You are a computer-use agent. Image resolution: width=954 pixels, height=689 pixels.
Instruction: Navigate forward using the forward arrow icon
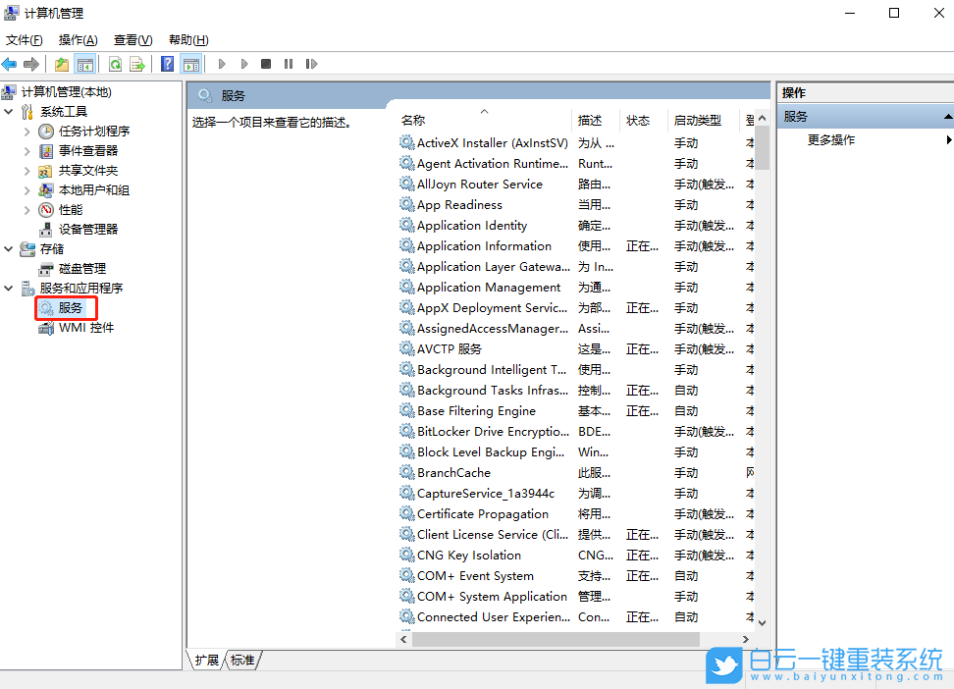tap(30, 63)
